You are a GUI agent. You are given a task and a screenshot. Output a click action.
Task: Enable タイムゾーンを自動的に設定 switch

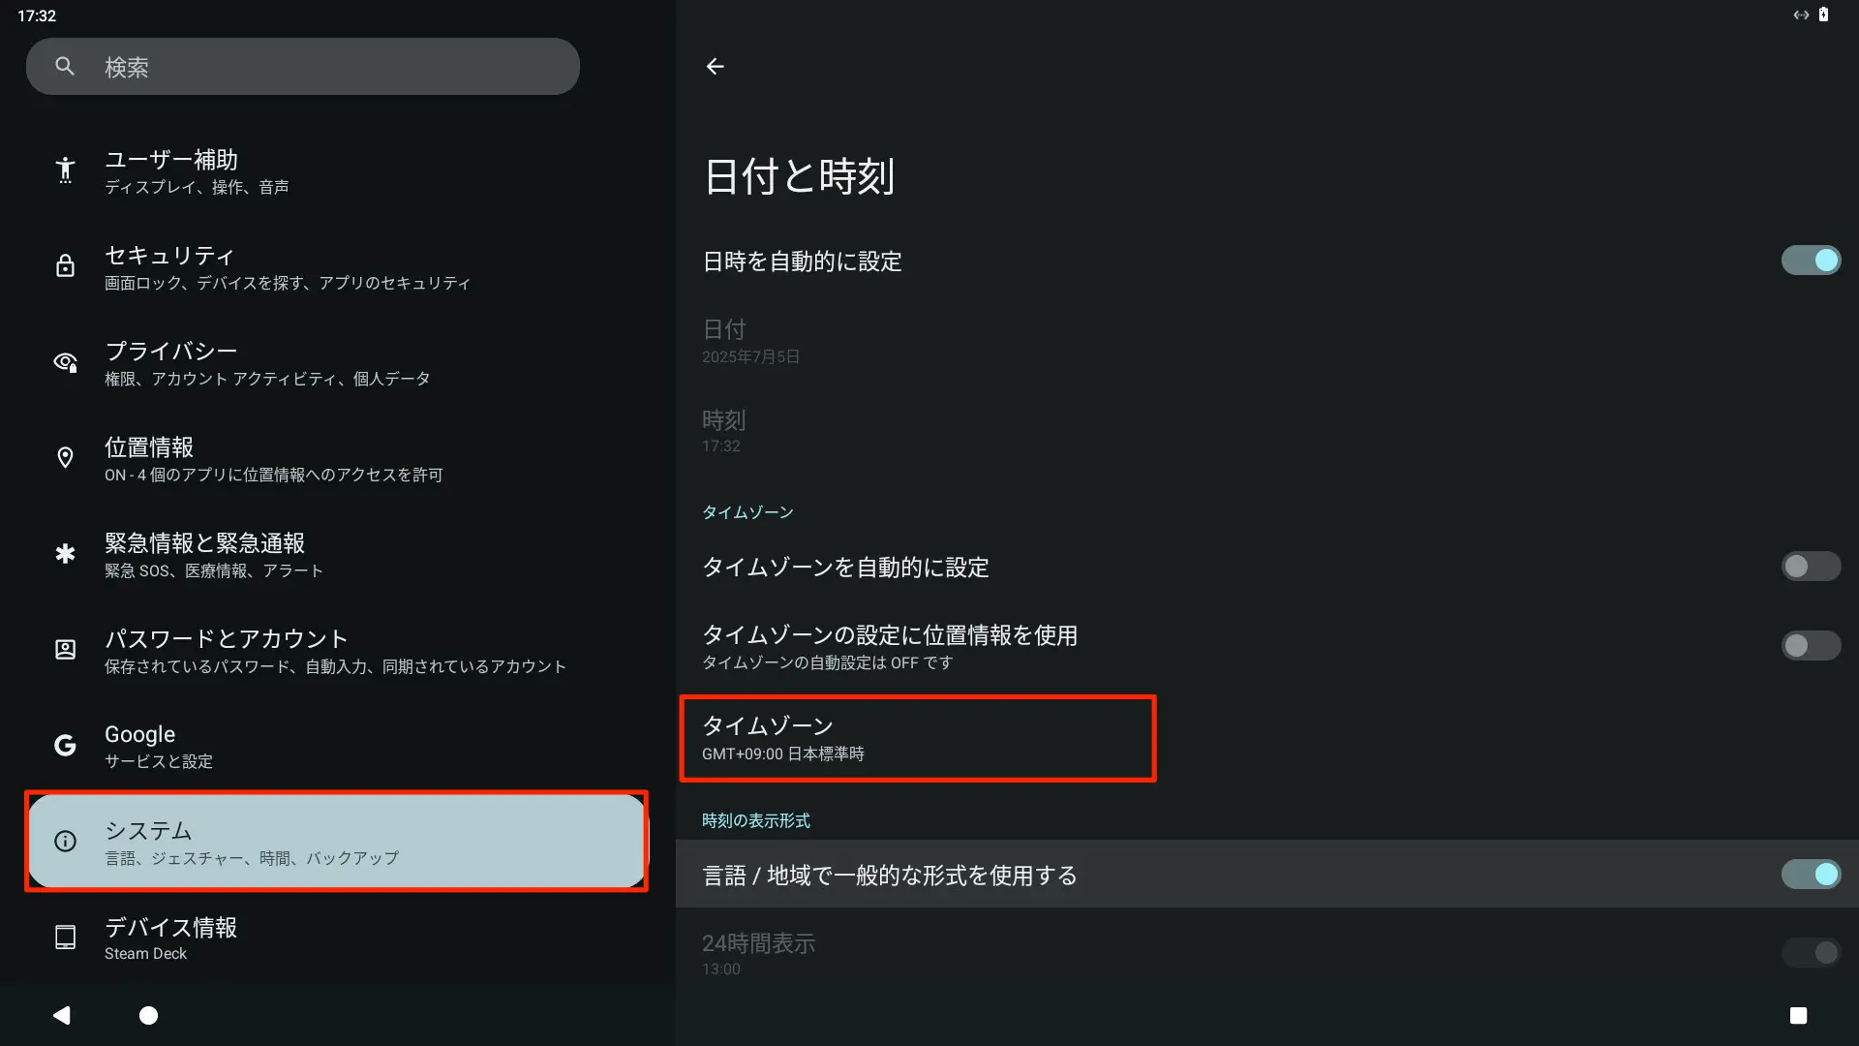point(1811,567)
